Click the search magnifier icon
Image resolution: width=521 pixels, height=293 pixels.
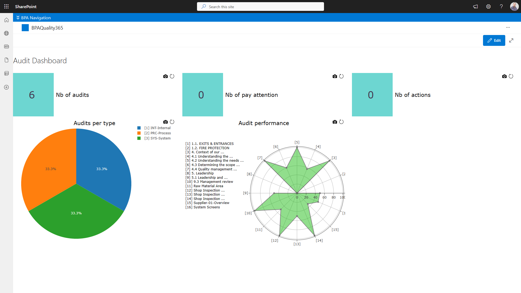tap(204, 7)
